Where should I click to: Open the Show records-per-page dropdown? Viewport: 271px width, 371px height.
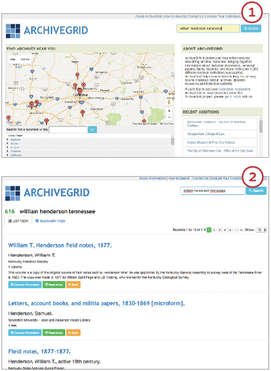coord(261,230)
